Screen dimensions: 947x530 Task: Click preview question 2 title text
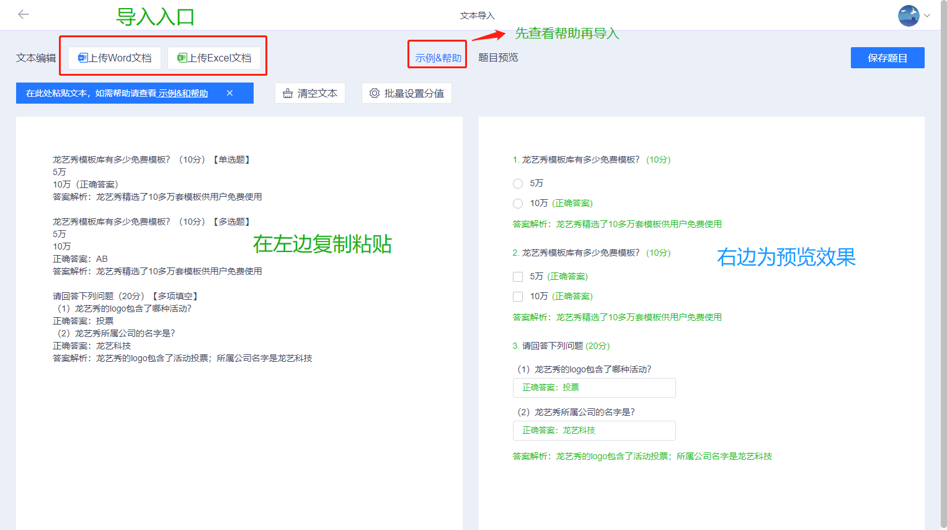580,253
